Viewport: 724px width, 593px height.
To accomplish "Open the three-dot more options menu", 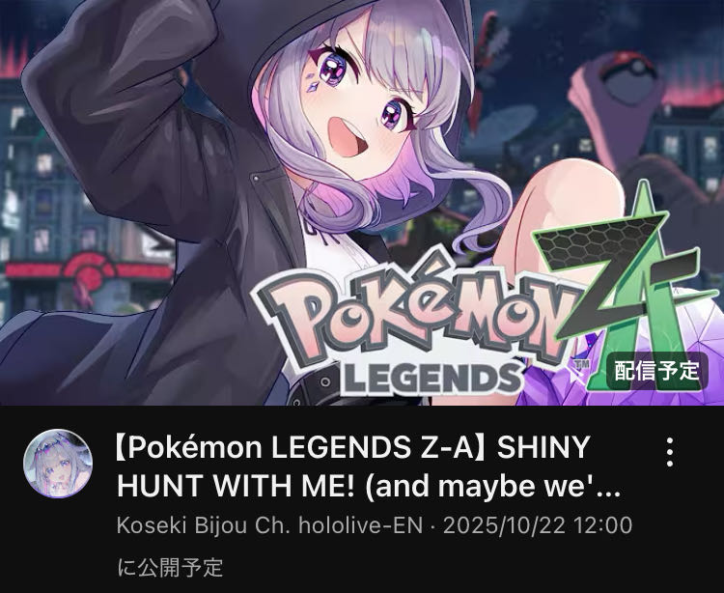I will tap(670, 452).
